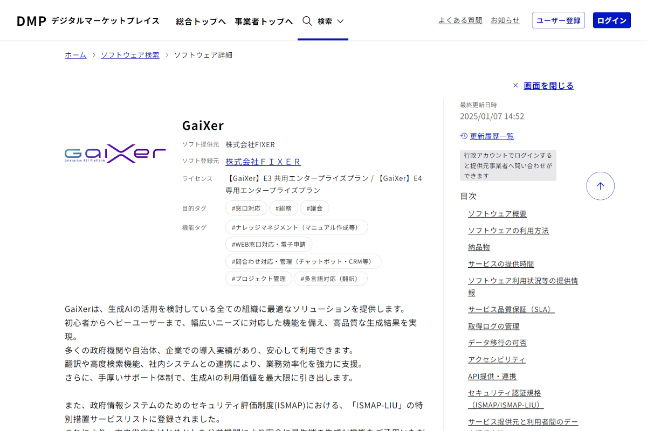Viewport: 647px width, 431px height.
Task: Click the history clock icon beside 更新履歴一覧
Action: (x=464, y=136)
